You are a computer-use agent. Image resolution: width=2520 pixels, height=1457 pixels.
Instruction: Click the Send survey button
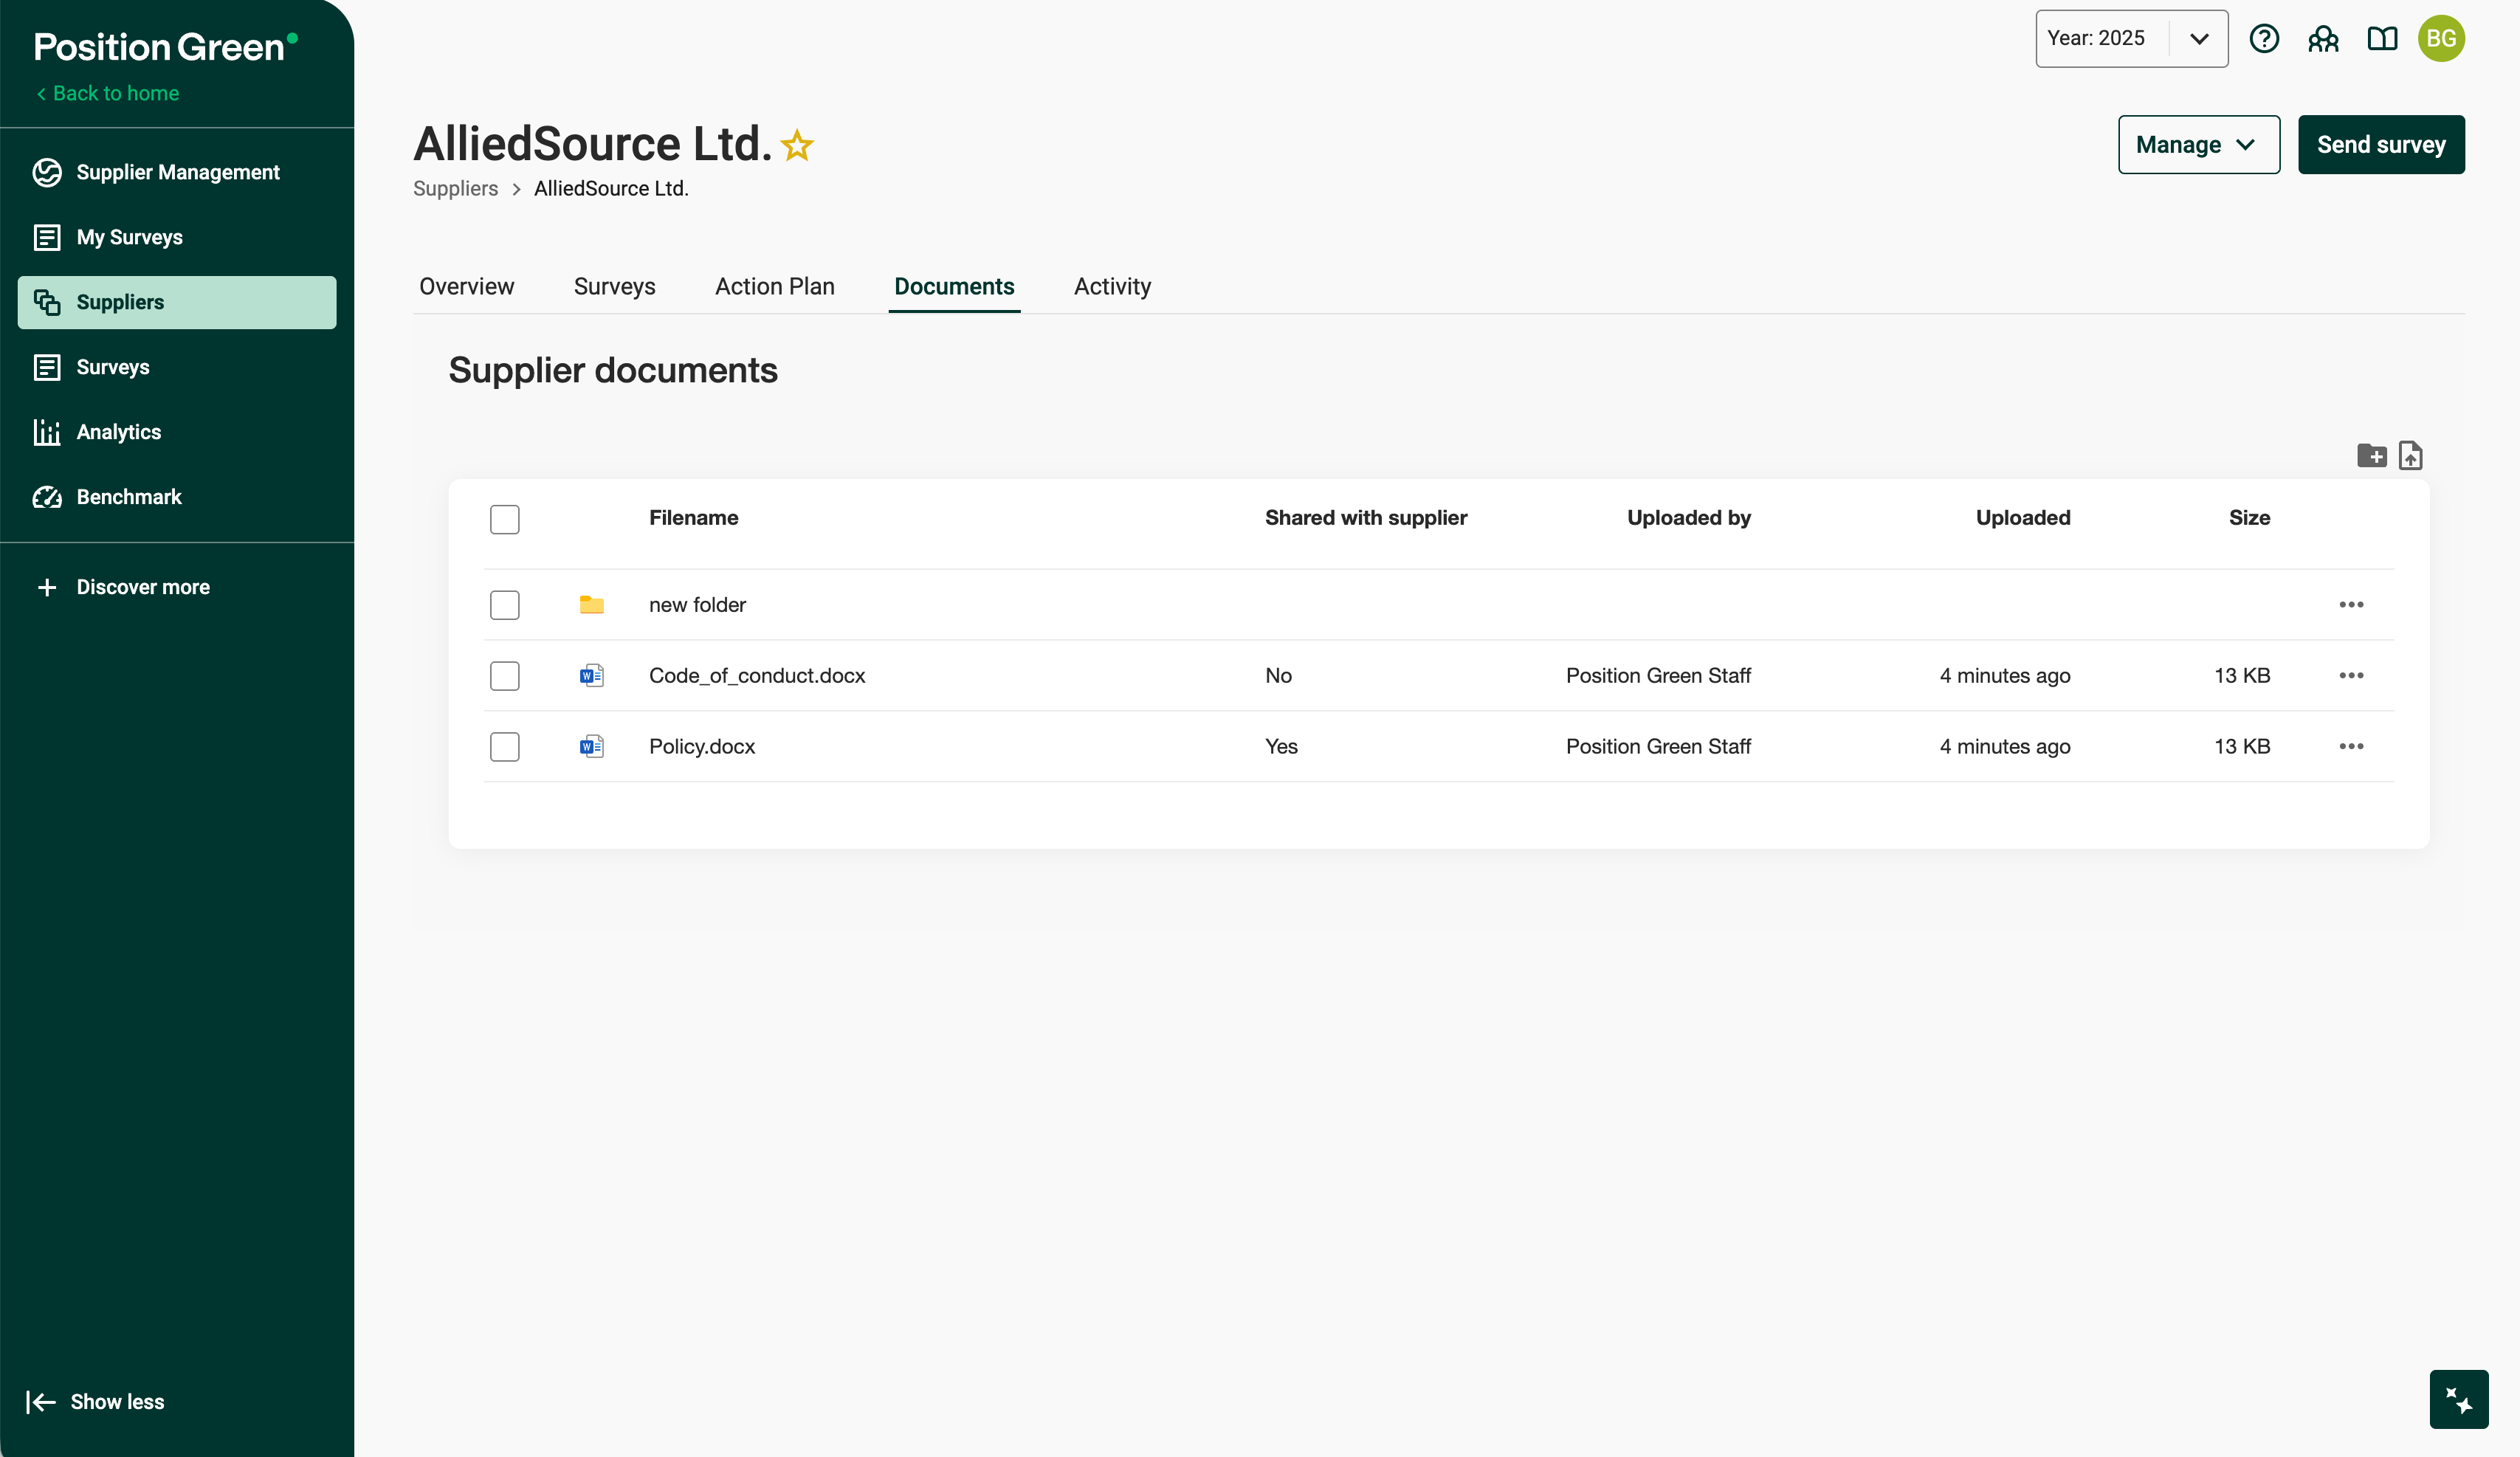[x=2381, y=145]
